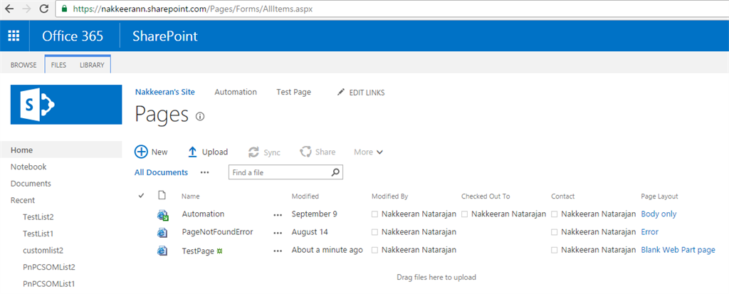
Task: Open ellipsis menu for PageNotFoundError
Action: 278,233
